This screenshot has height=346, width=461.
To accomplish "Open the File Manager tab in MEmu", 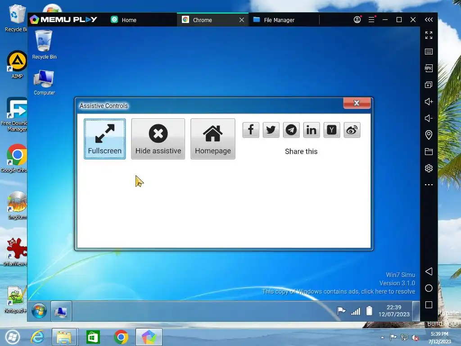I will [x=275, y=20].
